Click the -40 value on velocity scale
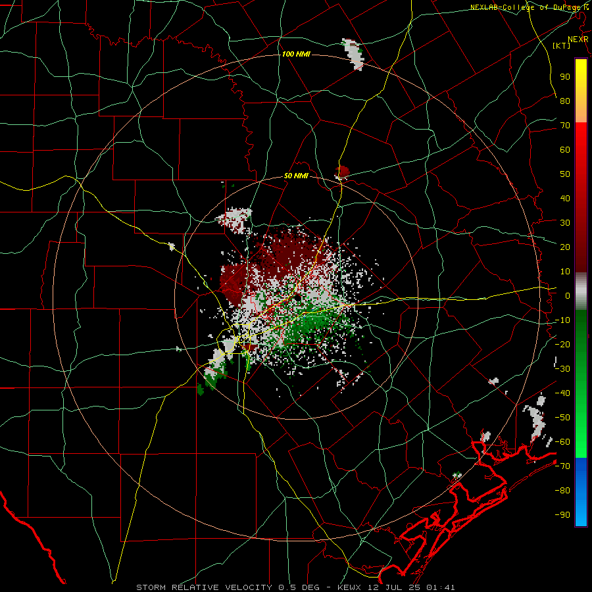Viewport: 592px width, 592px height. tap(562, 393)
